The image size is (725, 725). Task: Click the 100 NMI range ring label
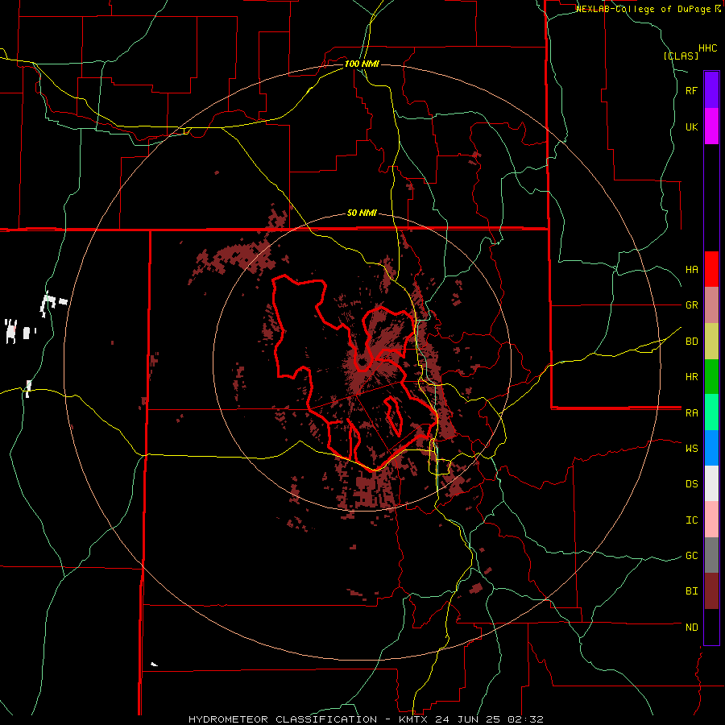(x=362, y=64)
